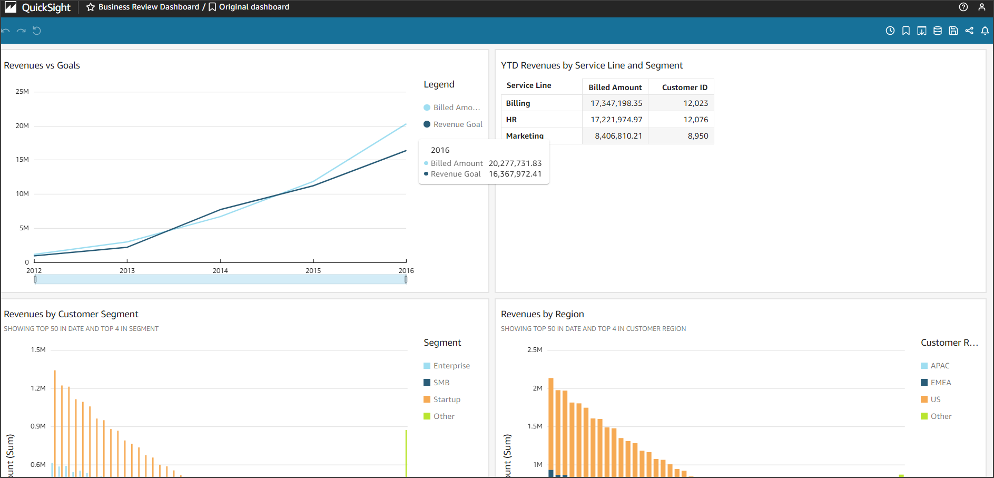Click the 17,221,974.97 billed amount cell
Viewport: 994px width, 478px height.
click(616, 120)
